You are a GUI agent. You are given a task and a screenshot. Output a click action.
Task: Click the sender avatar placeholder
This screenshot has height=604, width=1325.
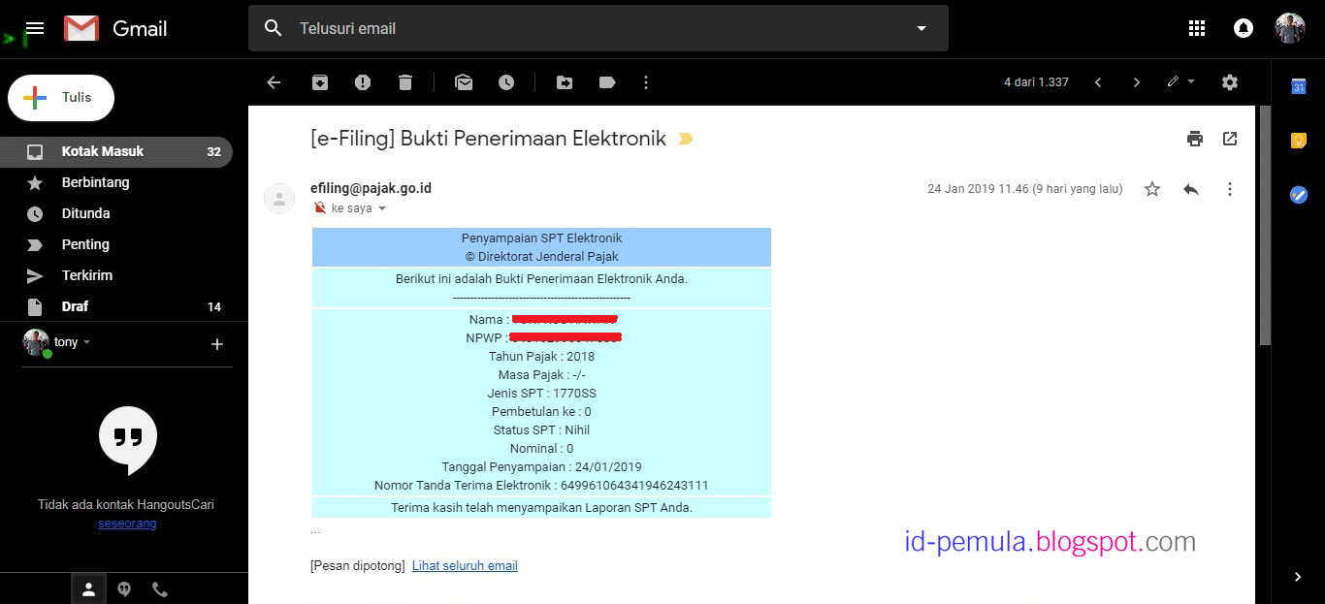[x=279, y=198]
